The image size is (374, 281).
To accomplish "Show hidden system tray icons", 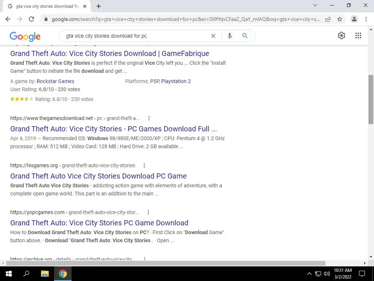I will tap(309, 274).
